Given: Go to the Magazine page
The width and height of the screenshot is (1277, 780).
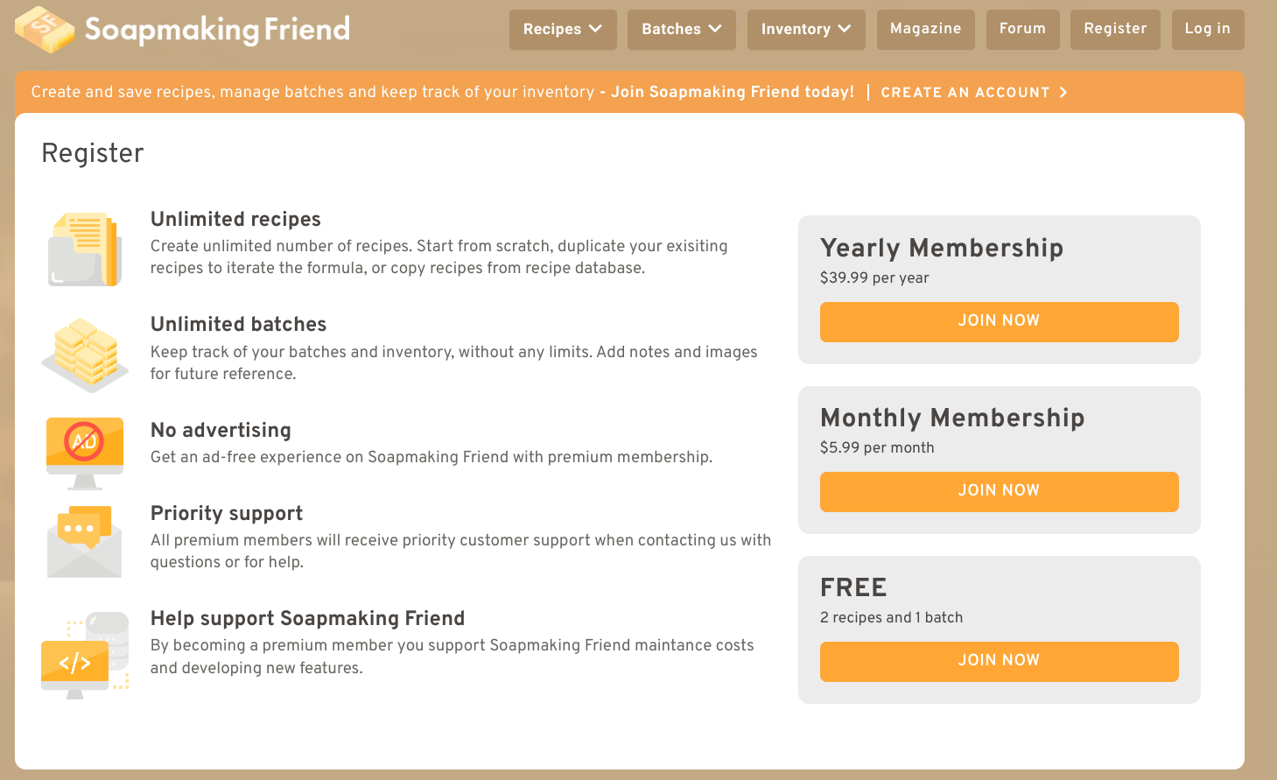Looking at the screenshot, I should click(925, 29).
